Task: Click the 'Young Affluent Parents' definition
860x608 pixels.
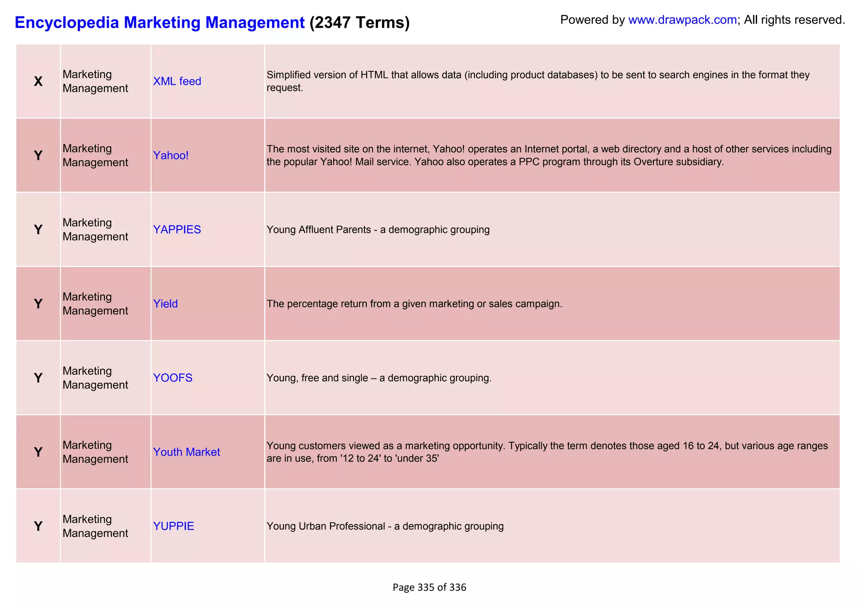Action: coord(378,230)
